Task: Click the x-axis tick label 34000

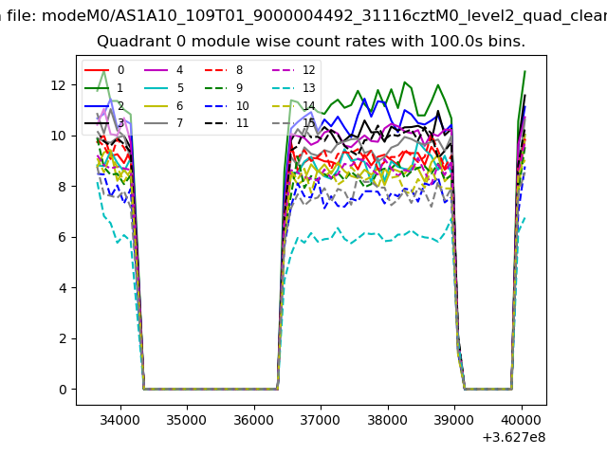Action: point(119,418)
